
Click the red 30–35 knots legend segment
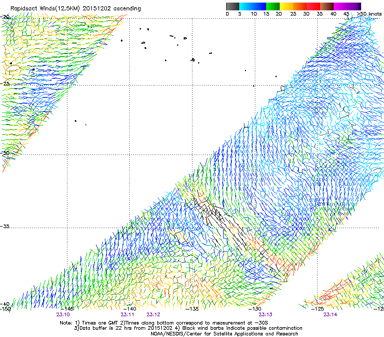pyautogui.click(x=313, y=6)
